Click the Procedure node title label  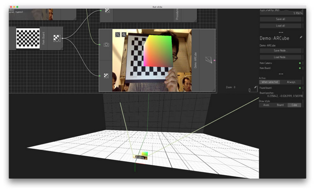(177, 14)
